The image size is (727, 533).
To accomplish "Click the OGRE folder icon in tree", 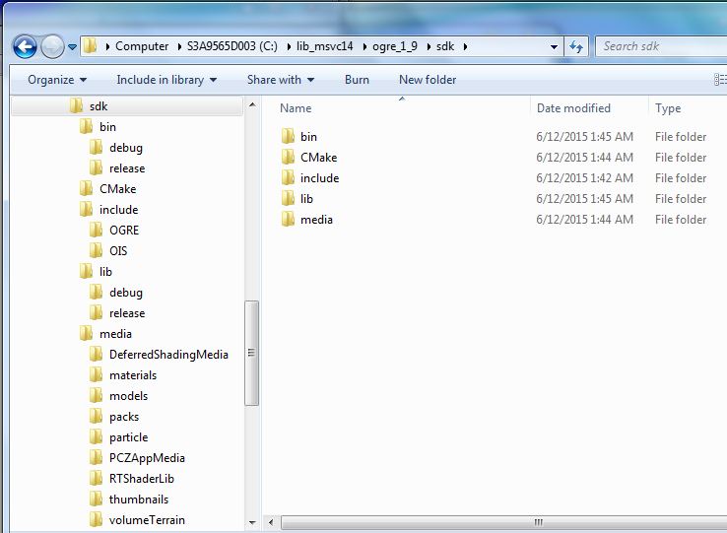I will click(x=96, y=231).
